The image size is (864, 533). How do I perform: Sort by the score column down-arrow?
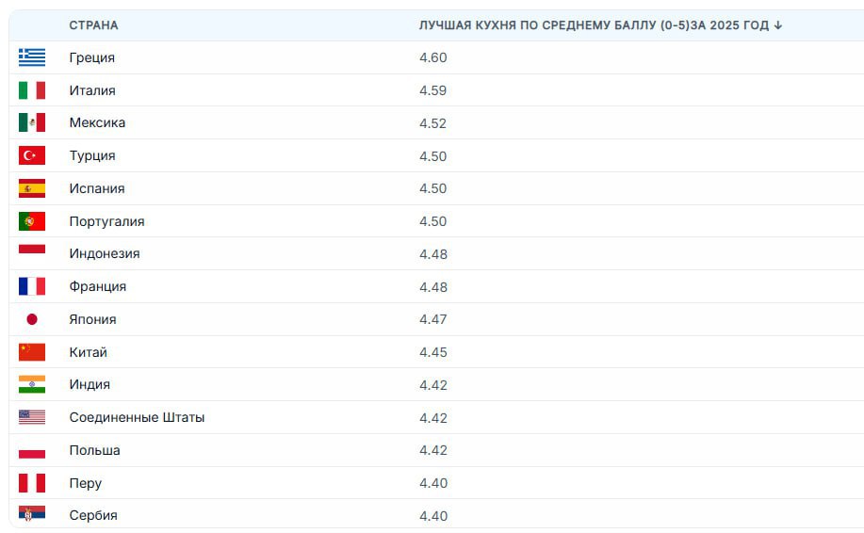[777, 25]
